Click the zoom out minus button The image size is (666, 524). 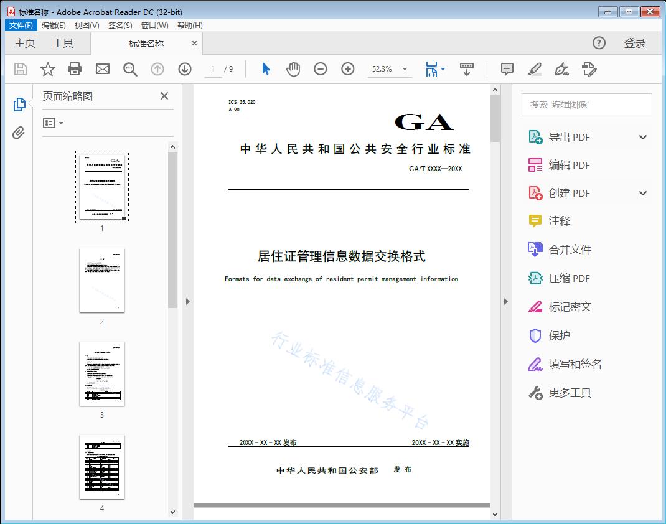(321, 69)
